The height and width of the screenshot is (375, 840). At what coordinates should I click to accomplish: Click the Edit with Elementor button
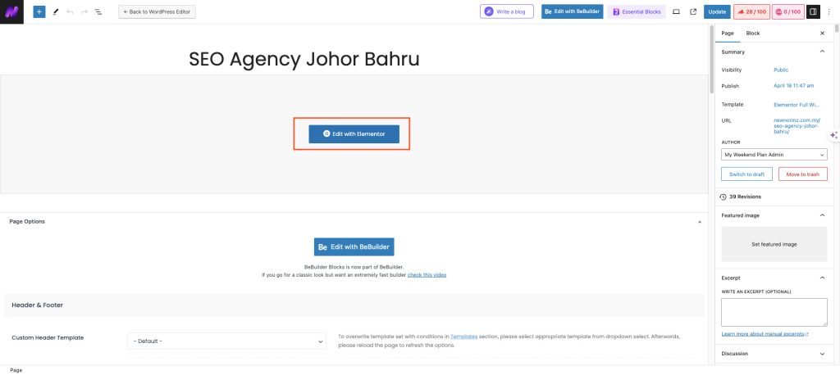[354, 133]
